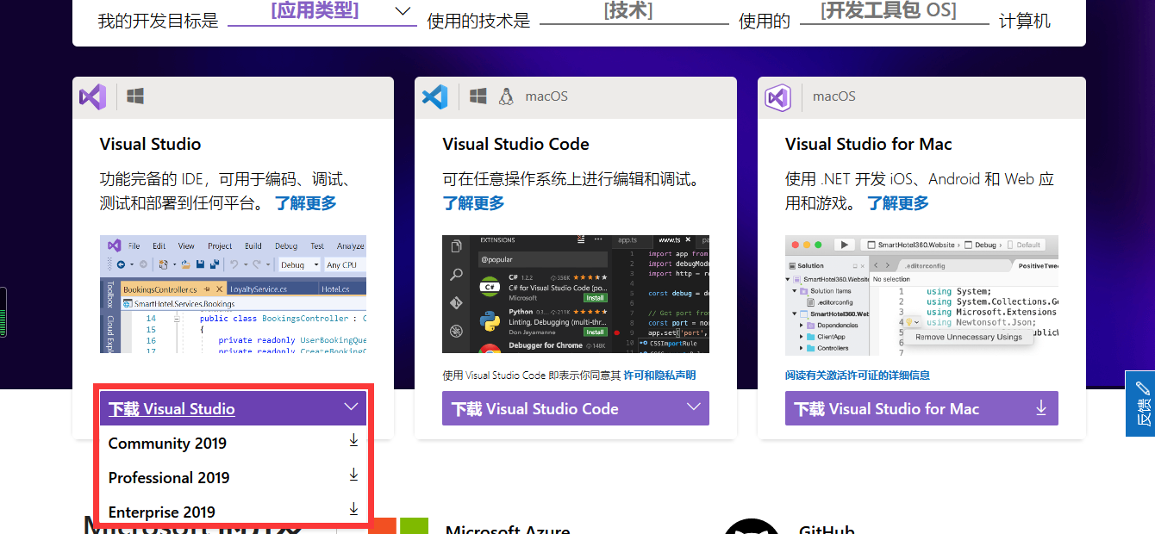Image resolution: width=1155 pixels, height=534 pixels.
Task: Click the download arrow beside Professional 2019
Action: [353, 475]
